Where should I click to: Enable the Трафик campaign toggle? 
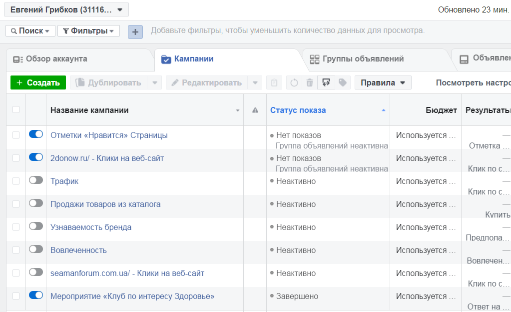tap(36, 180)
